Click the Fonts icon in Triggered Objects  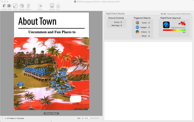[137, 23]
